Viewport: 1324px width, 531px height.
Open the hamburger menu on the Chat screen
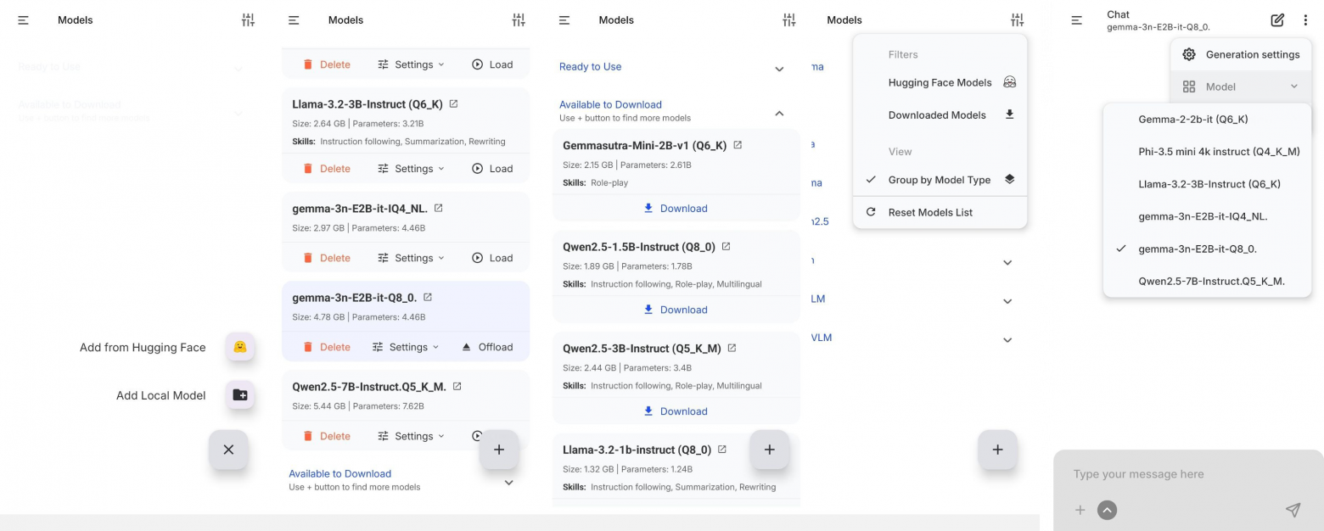tap(1076, 20)
